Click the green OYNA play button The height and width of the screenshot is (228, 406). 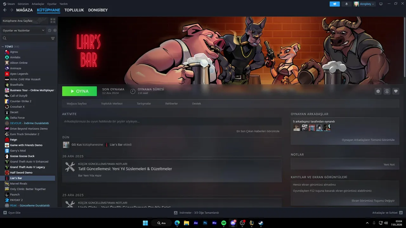point(80,91)
